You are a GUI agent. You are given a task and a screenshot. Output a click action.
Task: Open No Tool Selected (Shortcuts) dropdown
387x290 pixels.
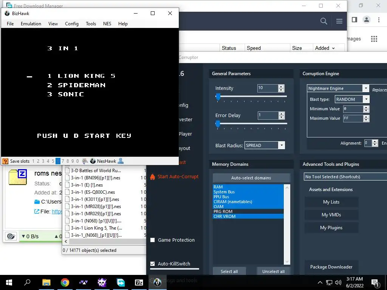(x=345, y=177)
